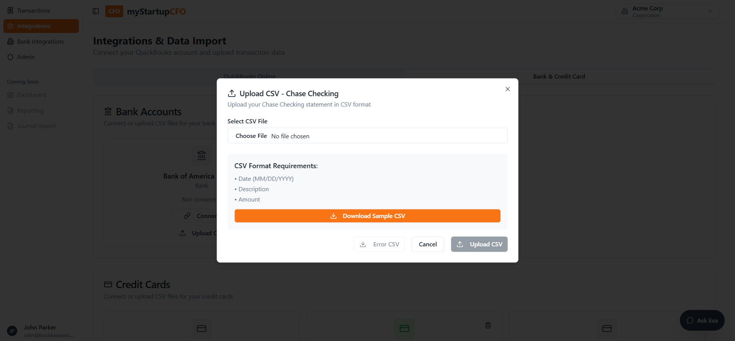Viewport: 735px width, 341px height.
Task: Click the Upload CSV submit button
Action: click(479, 244)
